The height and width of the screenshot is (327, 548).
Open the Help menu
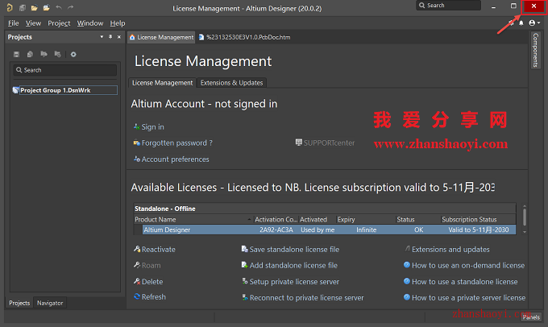[x=118, y=23]
